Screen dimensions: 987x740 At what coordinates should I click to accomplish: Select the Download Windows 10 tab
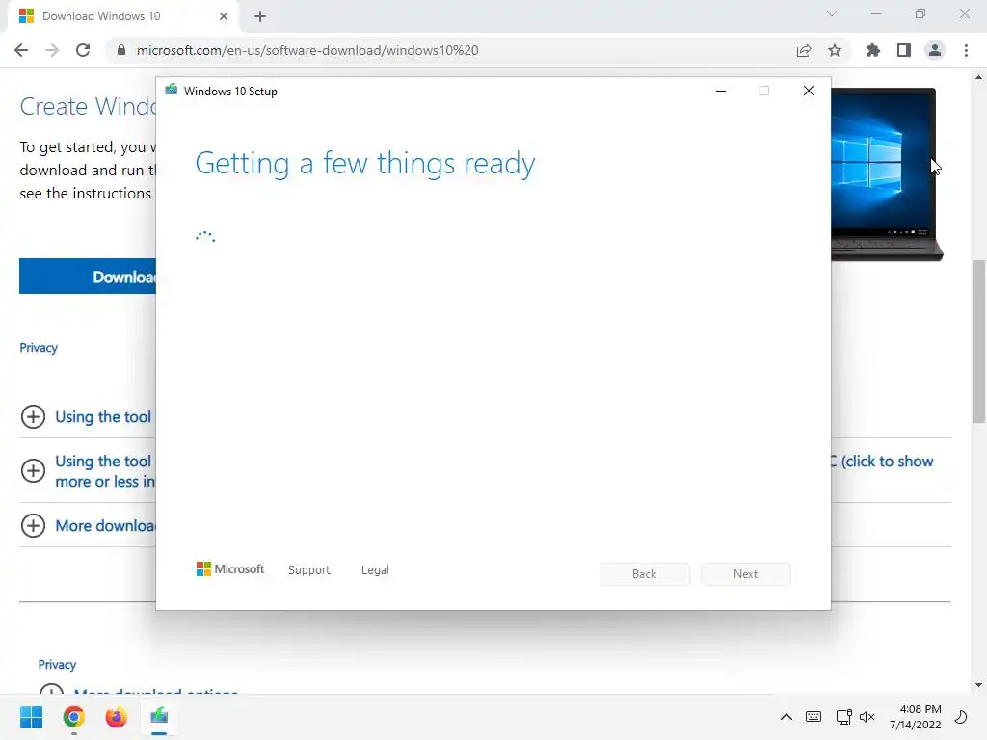pos(123,16)
